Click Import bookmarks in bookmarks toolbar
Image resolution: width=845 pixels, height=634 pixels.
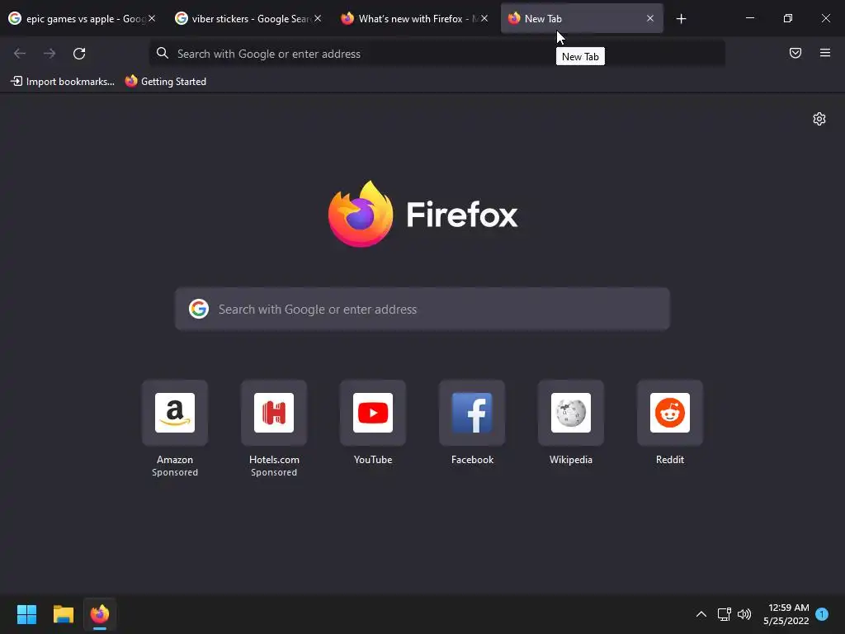(63, 82)
